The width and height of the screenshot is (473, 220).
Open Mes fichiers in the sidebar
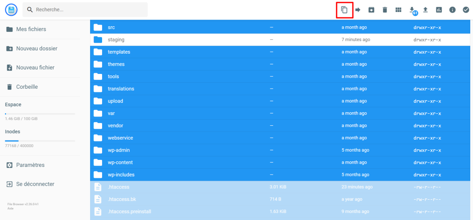click(x=30, y=29)
